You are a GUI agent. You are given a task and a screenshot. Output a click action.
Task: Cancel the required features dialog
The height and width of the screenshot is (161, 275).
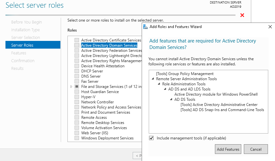256,149
